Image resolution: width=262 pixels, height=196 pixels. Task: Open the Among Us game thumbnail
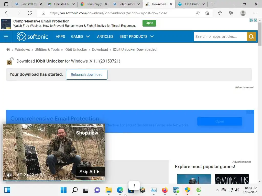click(232, 179)
